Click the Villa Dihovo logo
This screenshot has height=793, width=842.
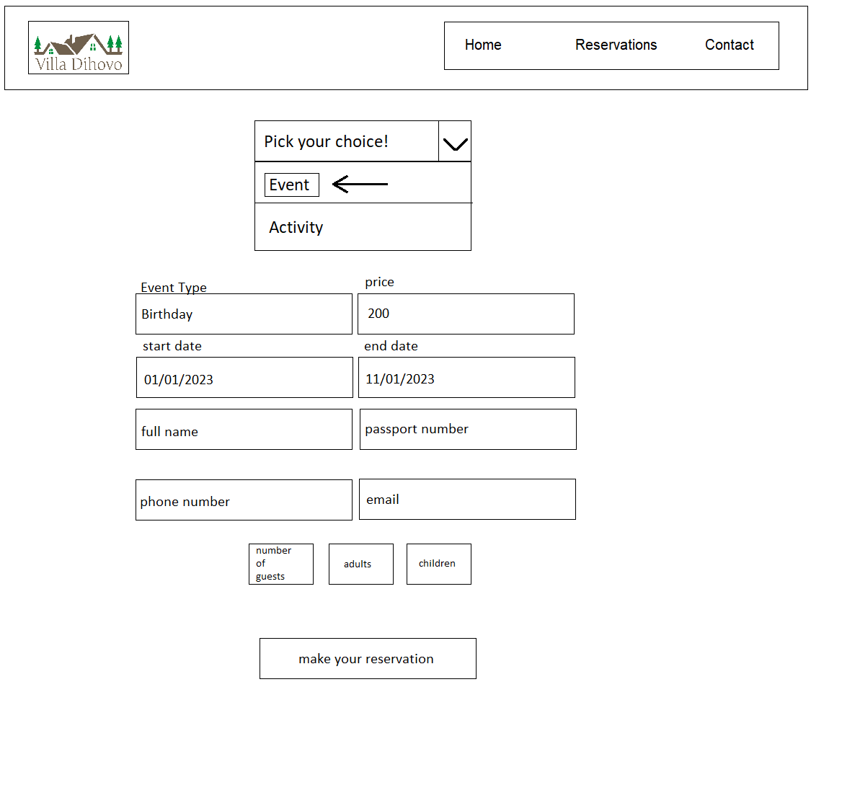pos(79,48)
